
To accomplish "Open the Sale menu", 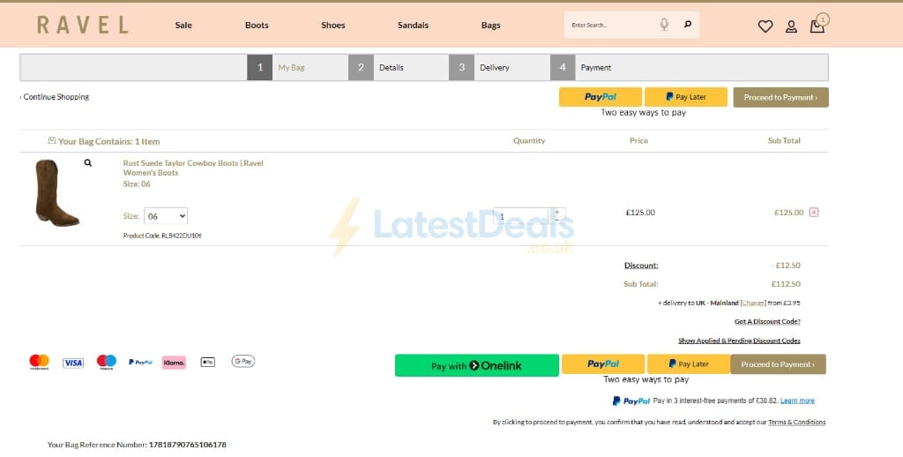I will point(183,25).
